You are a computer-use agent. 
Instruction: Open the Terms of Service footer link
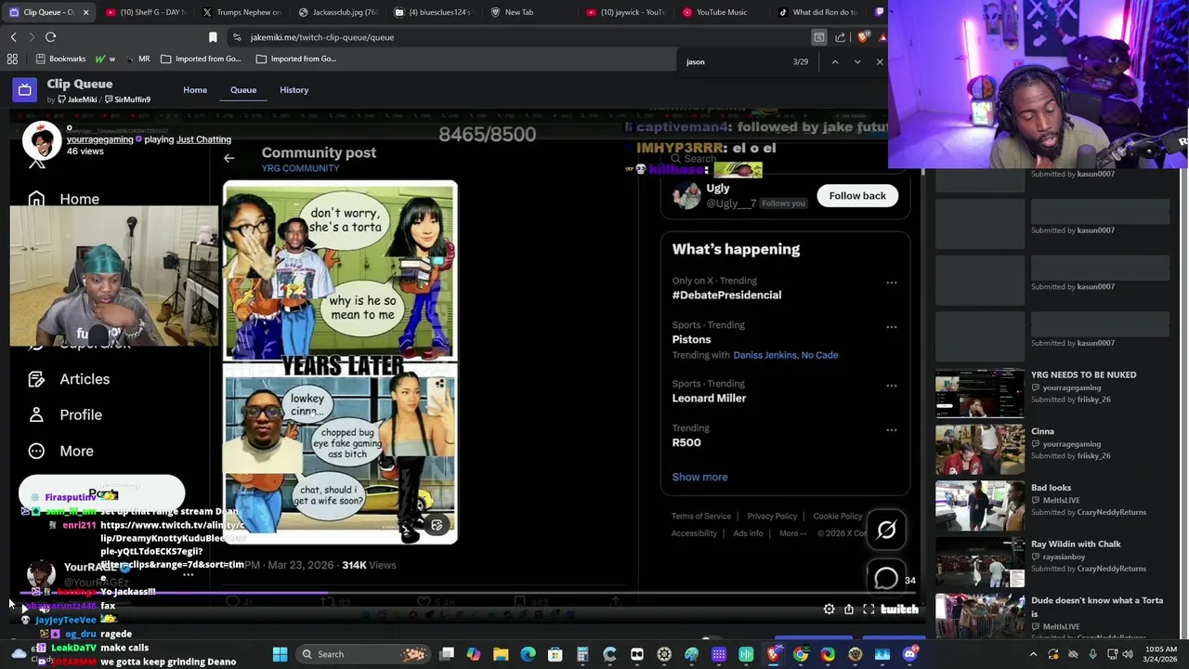701,516
